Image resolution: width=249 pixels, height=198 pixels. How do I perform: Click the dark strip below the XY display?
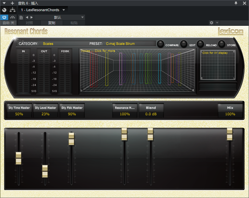[x=218, y=87]
